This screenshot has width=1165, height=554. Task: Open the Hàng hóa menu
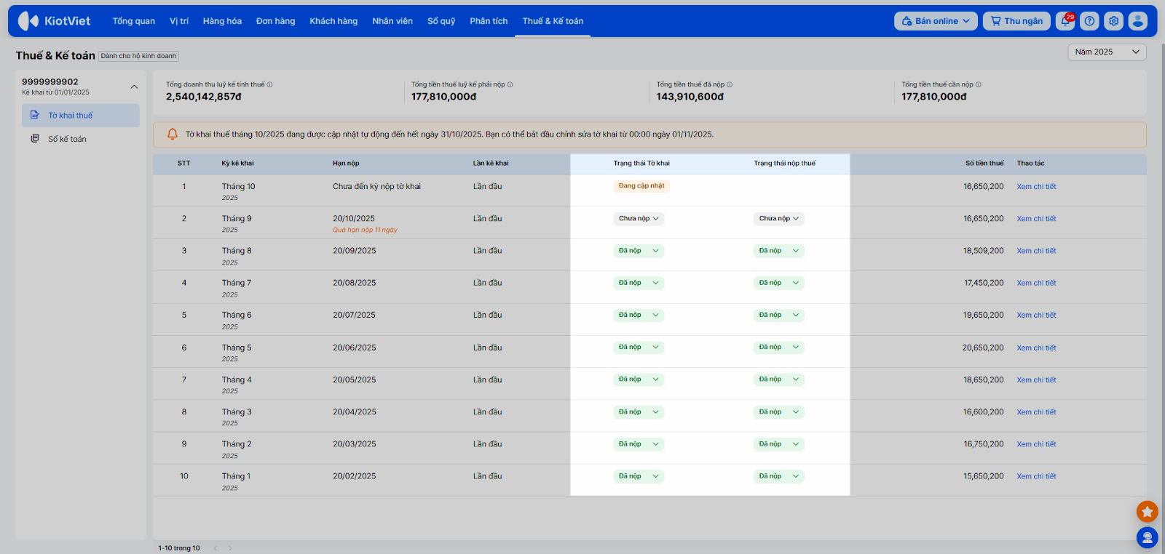click(x=222, y=21)
